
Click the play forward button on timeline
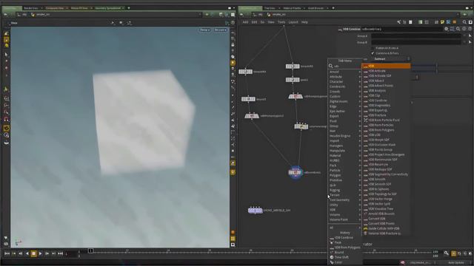[40, 253]
